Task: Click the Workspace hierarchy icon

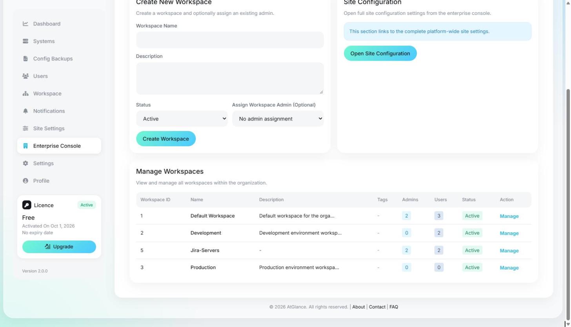Action: (25, 93)
